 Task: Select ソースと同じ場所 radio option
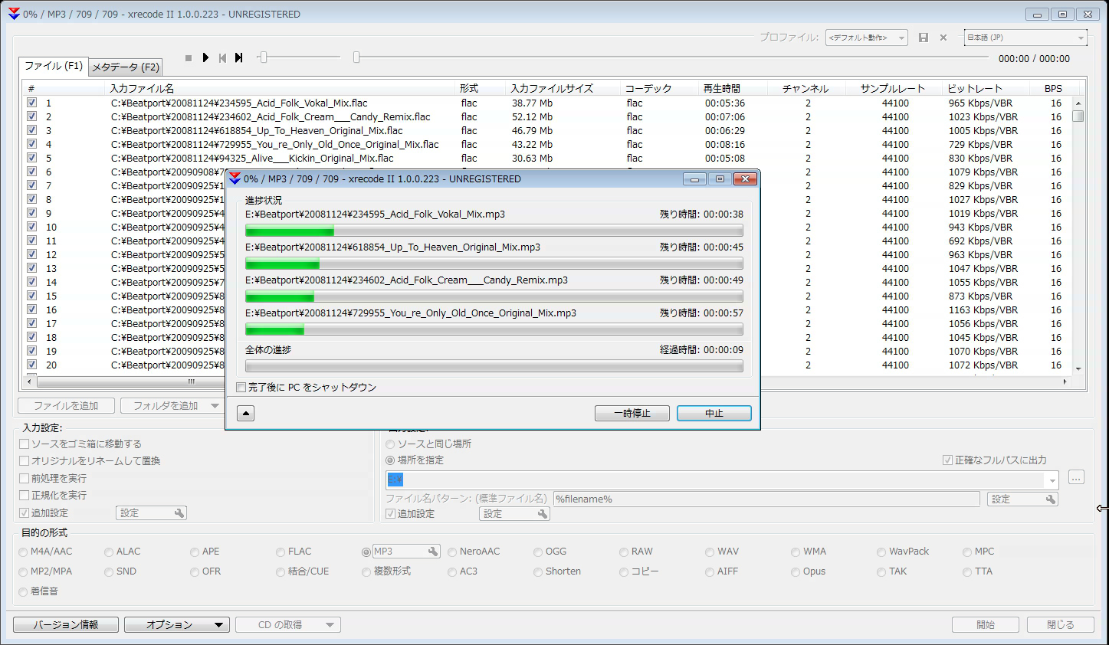[x=390, y=444]
